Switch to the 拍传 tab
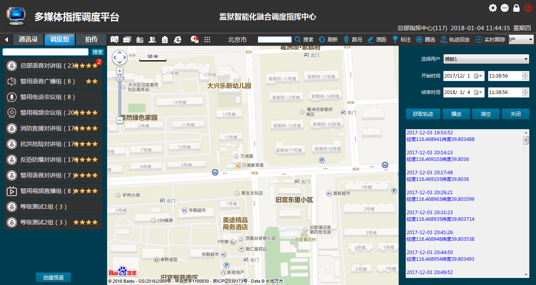Image resolution: width=536 pixels, height=285 pixels. tap(91, 40)
